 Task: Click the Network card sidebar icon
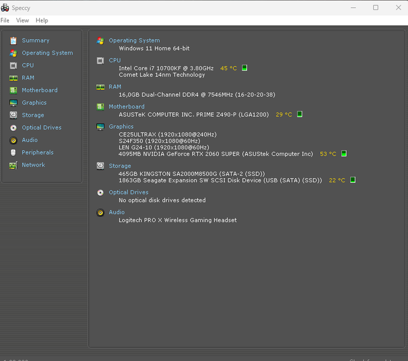tap(13, 165)
